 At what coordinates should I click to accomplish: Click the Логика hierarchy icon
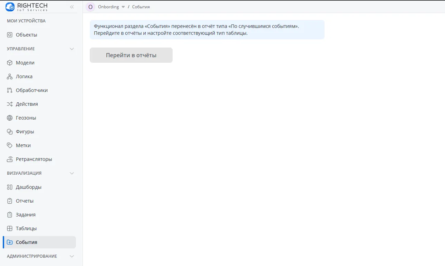[x=10, y=76]
